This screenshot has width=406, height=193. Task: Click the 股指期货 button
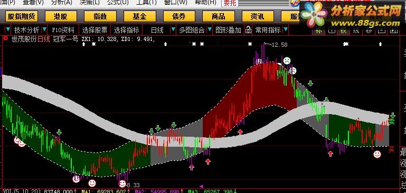click(x=22, y=16)
